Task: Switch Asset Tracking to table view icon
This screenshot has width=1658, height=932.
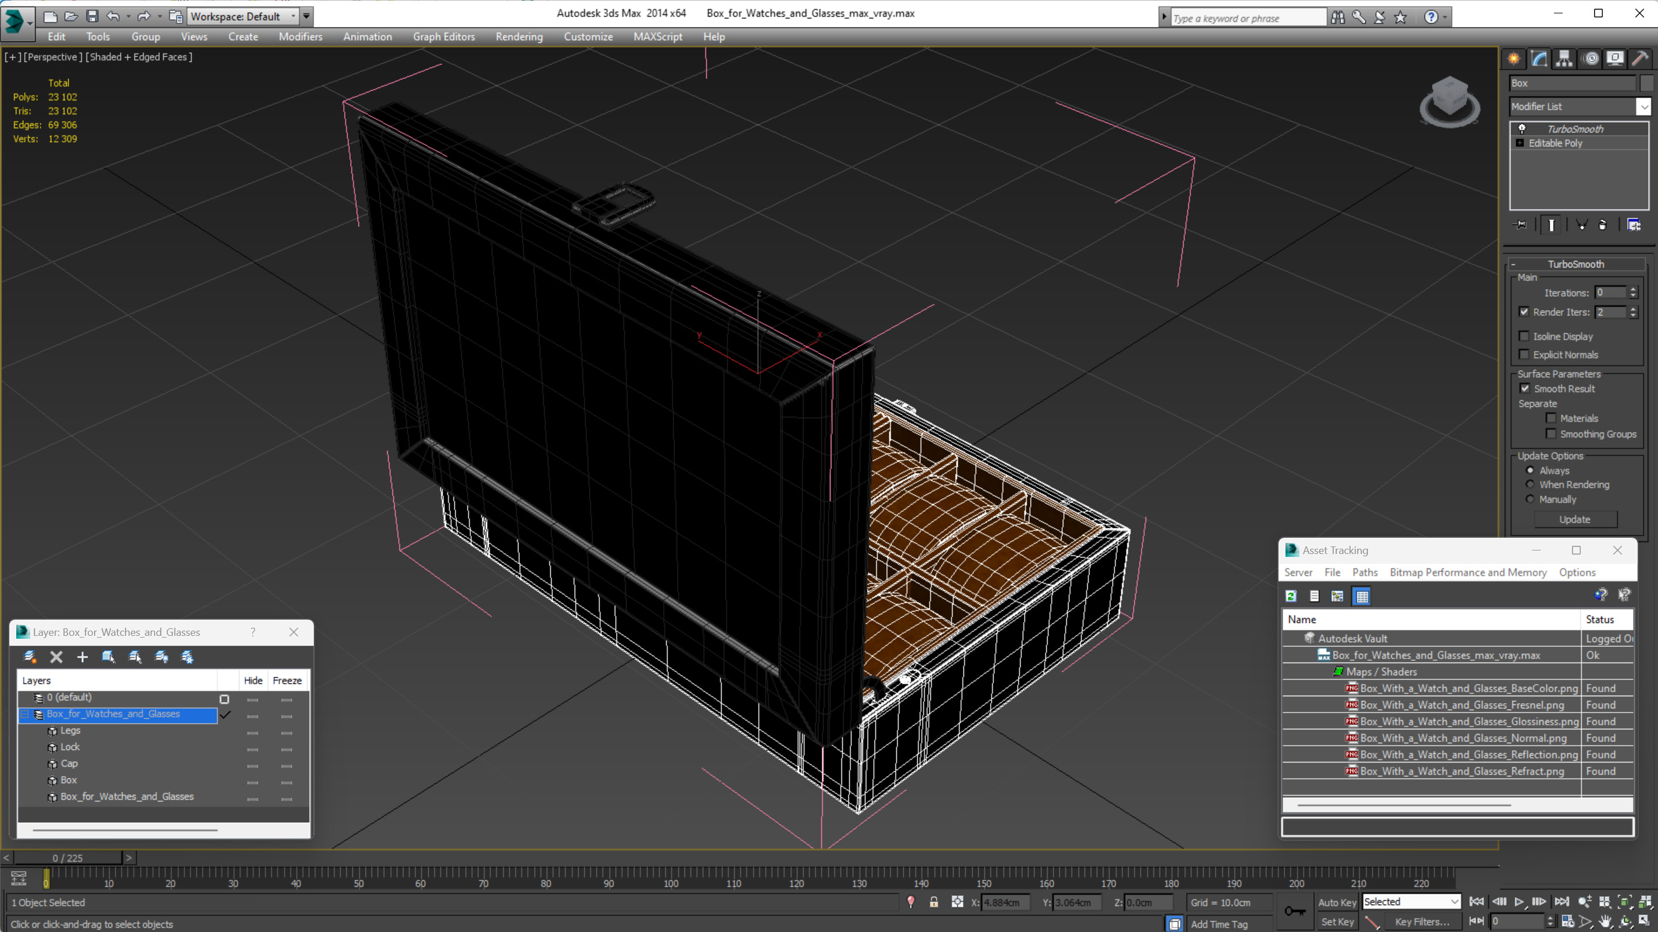Action: (1362, 596)
